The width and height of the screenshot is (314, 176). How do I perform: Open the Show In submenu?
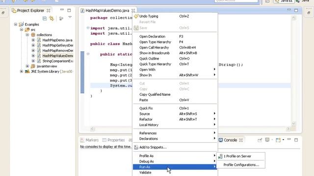[x=175, y=75]
